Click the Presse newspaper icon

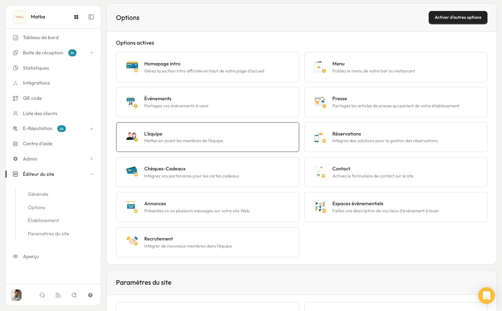click(x=320, y=102)
